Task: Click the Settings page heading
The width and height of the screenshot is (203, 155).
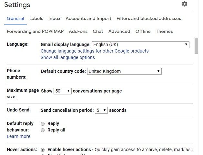Action: 17,5
